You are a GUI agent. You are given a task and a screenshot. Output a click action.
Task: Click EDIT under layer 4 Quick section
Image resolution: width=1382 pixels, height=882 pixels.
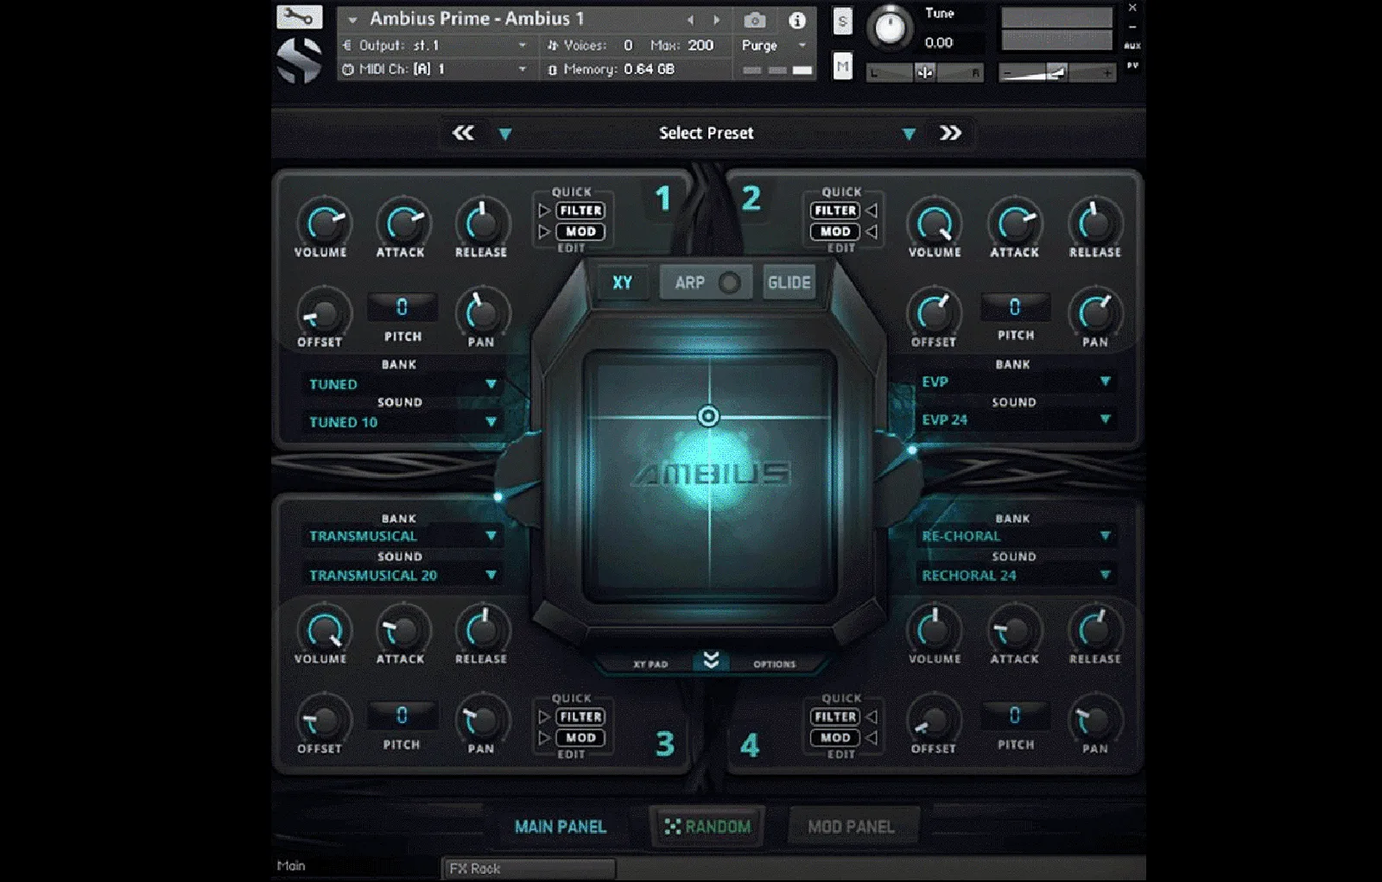tap(840, 754)
